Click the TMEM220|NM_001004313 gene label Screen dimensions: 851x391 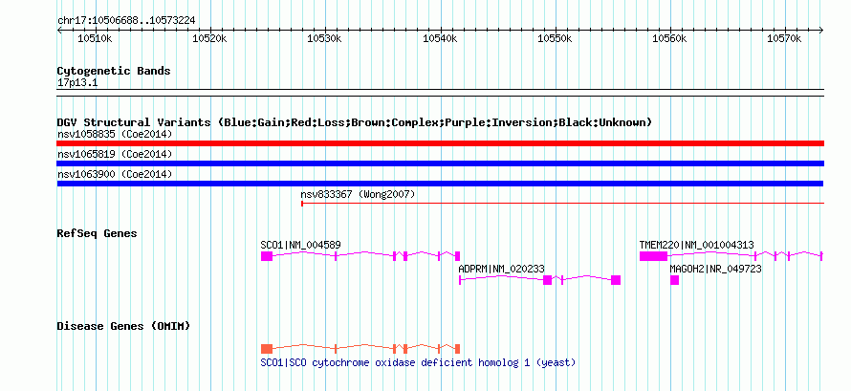[x=696, y=245]
